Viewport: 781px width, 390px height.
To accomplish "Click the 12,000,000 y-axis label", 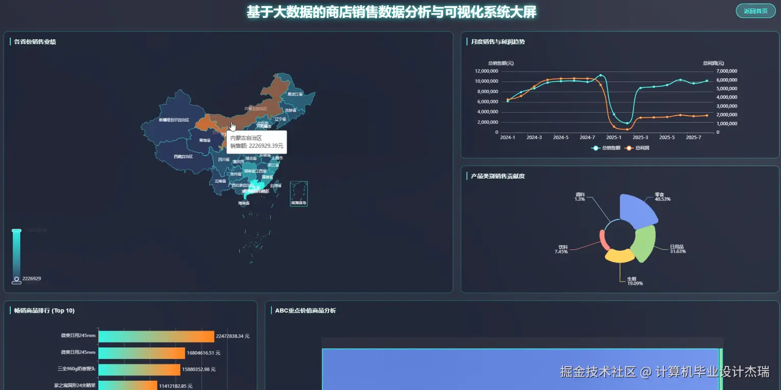I will (486, 71).
